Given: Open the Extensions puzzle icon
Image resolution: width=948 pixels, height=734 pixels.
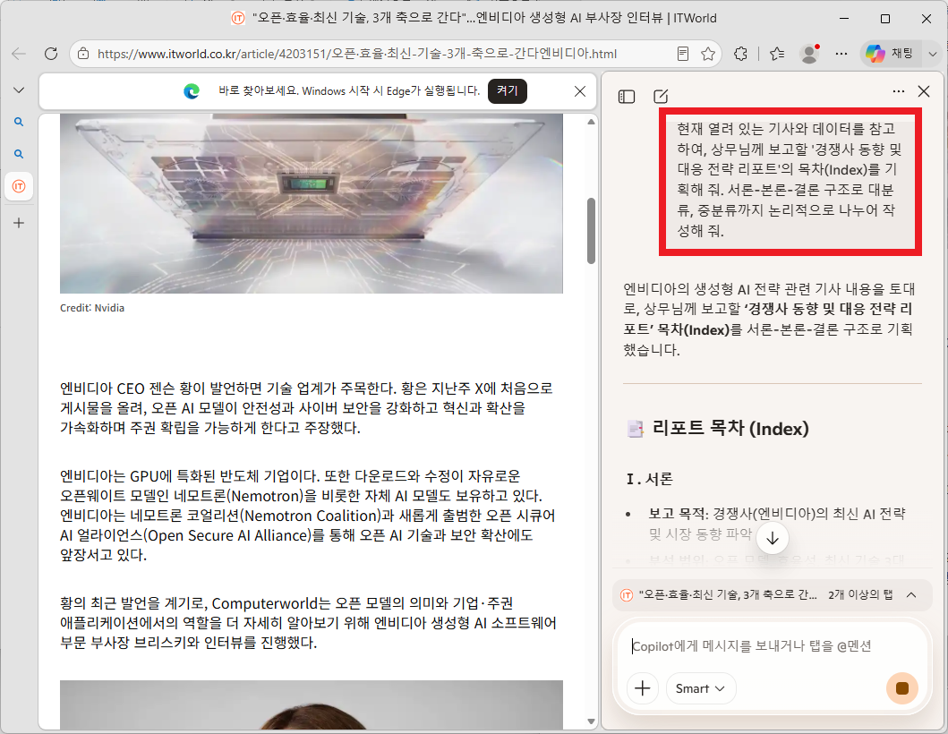Looking at the screenshot, I should tap(740, 54).
